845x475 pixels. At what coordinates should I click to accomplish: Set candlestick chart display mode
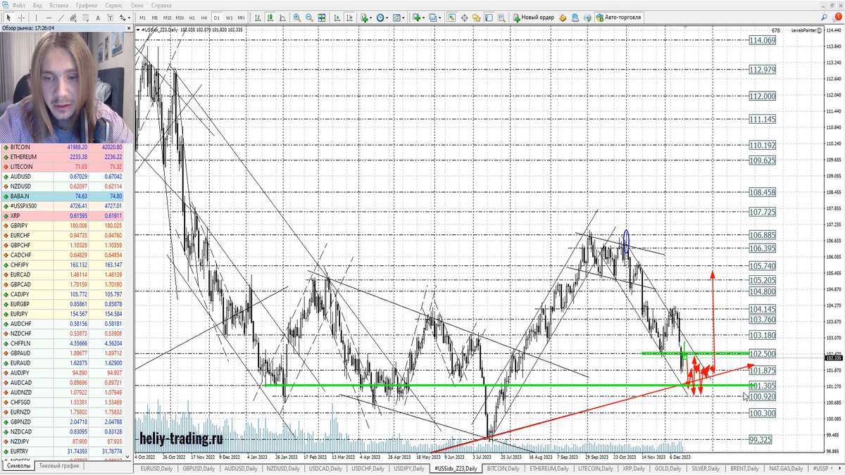tap(270, 17)
